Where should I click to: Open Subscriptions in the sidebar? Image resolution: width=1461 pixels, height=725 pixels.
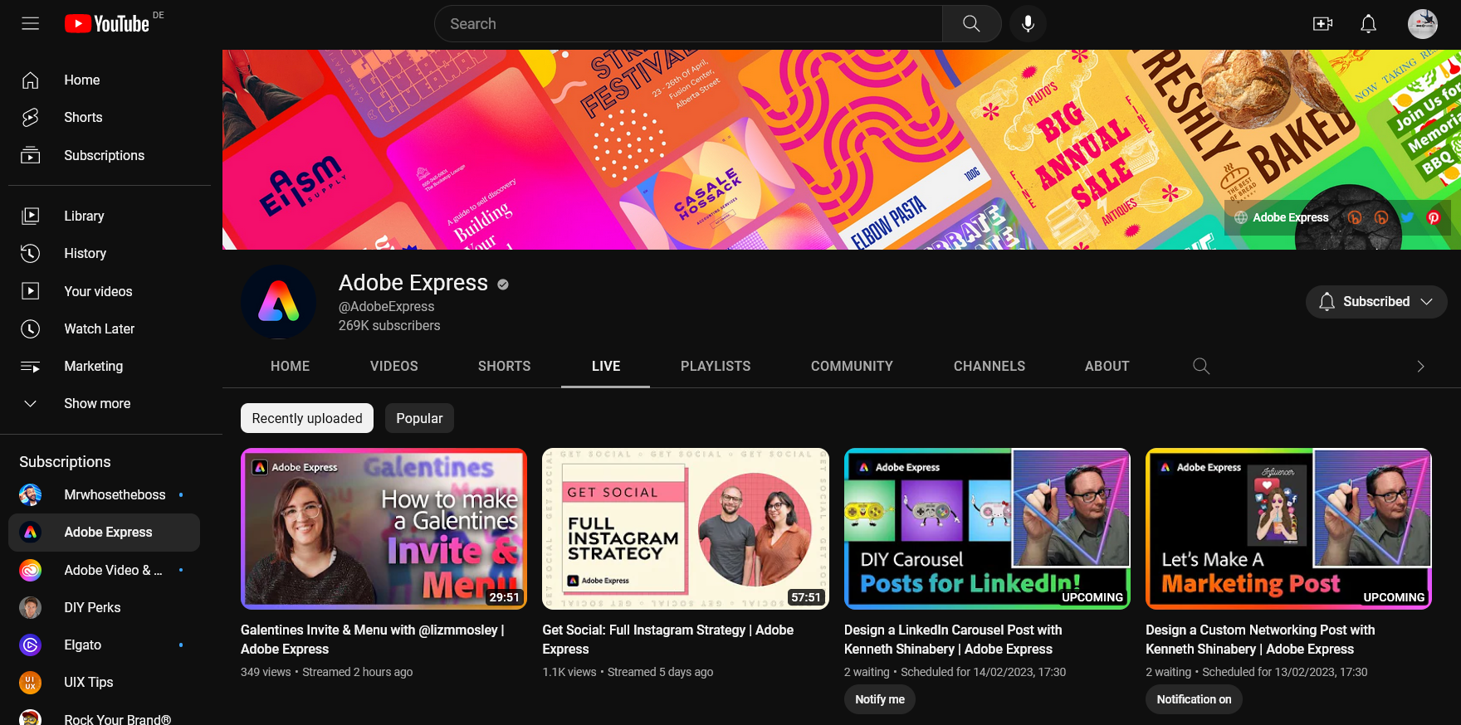click(108, 155)
